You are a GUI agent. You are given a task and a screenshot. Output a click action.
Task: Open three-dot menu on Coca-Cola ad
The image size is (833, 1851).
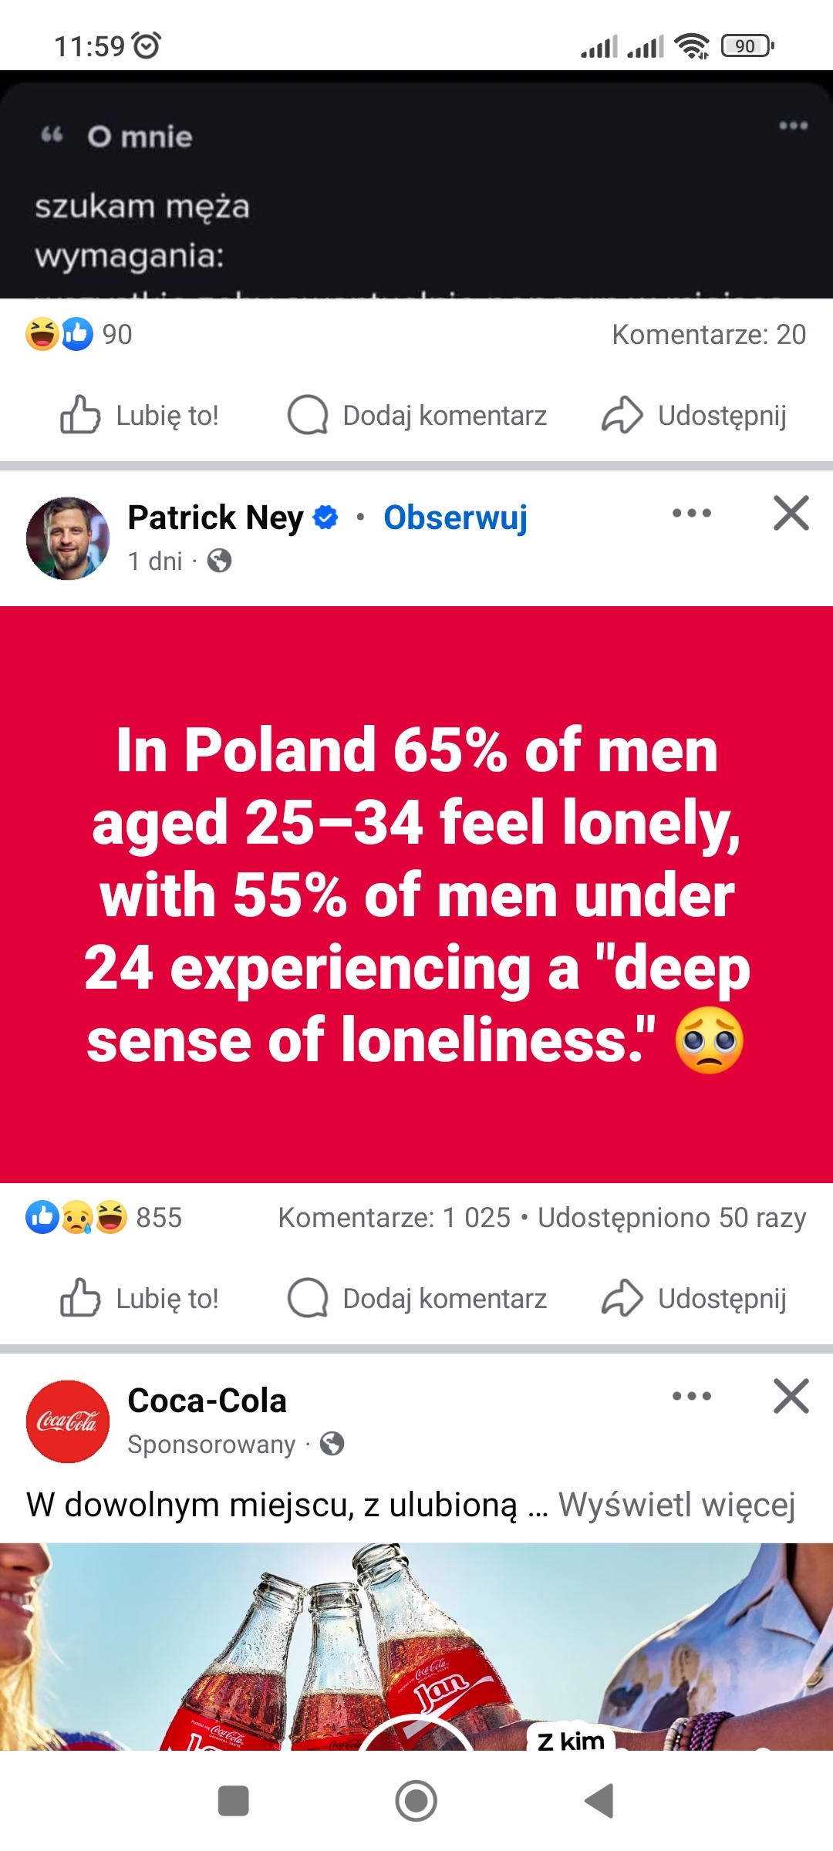pyautogui.click(x=691, y=1397)
